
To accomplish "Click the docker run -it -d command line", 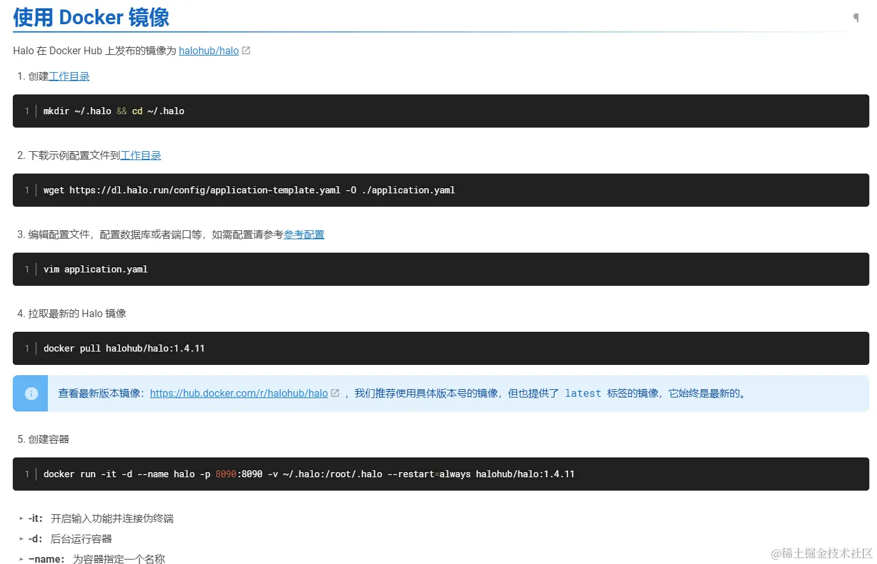I will coord(309,474).
